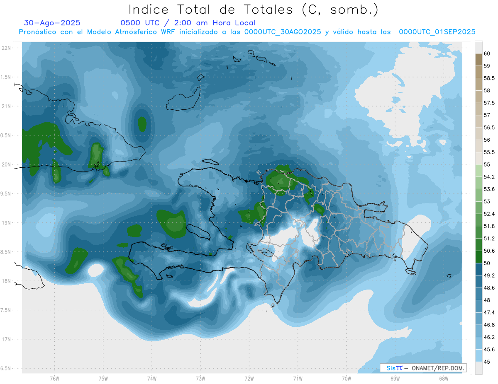Screen dimensions: 498x384
Task: Click the pale green legend swatch between 54.2 and 55
Action: 478,171
